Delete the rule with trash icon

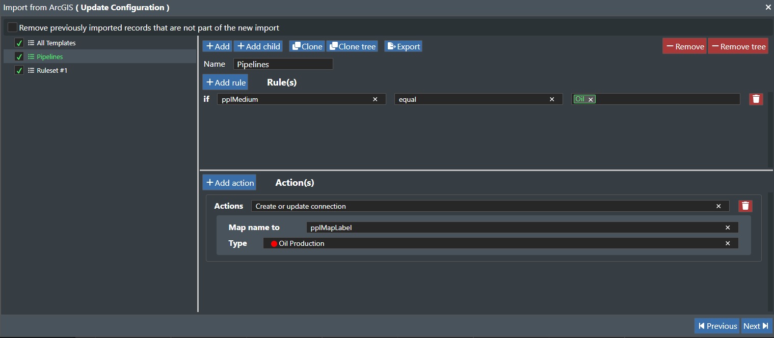pyautogui.click(x=756, y=99)
